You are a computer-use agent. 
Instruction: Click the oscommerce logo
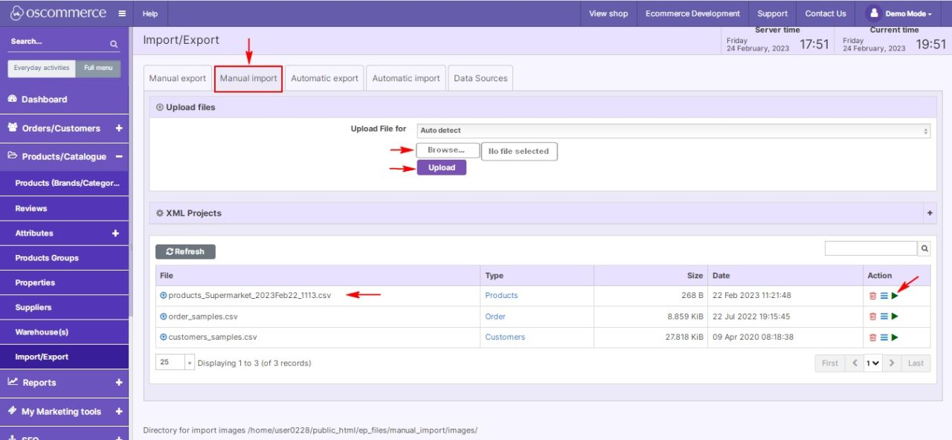(x=58, y=13)
